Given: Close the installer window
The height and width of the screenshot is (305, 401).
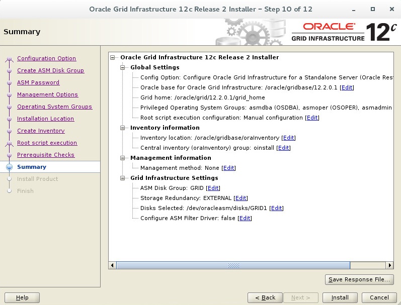Looking at the screenshot, I should [391, 9].
